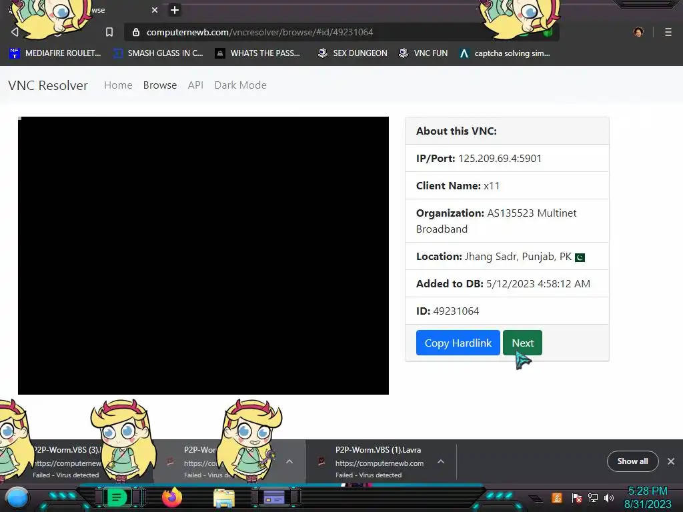Click the ID 49231064 row
Screen dimensions: 683x512
coord(507,311)
